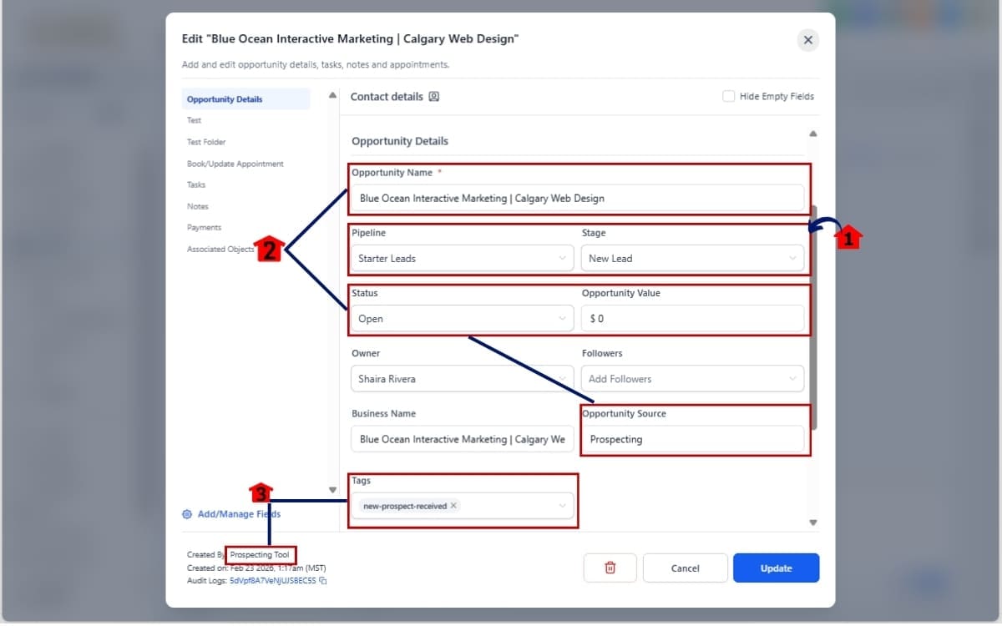This screenshot has width=1002, height=626.
Task: Remove the new-prospect-received tag
Action: click(453, 506)
